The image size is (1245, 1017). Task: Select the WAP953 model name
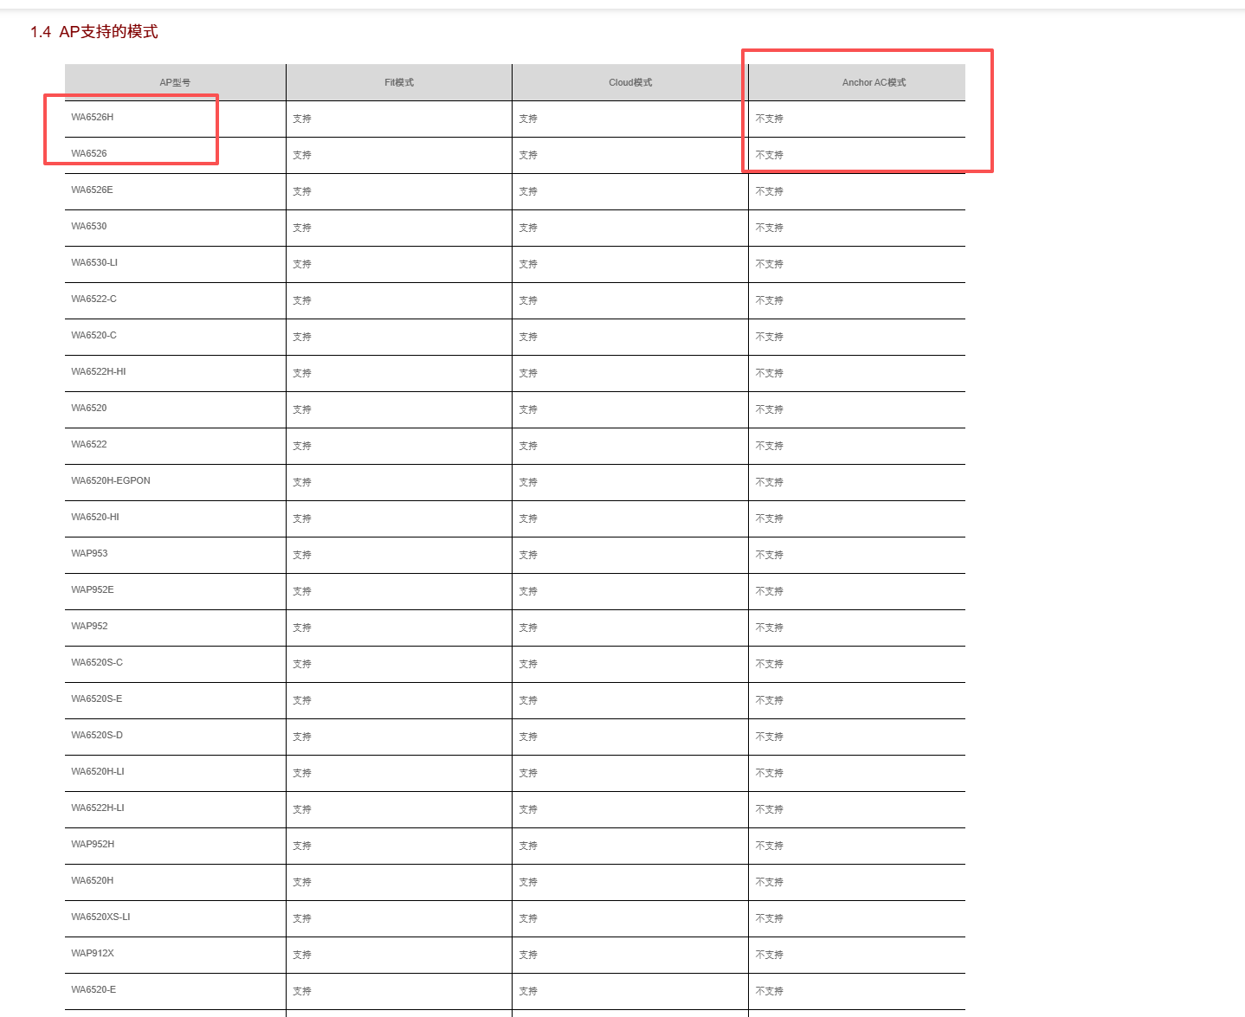tap(89, 554)
